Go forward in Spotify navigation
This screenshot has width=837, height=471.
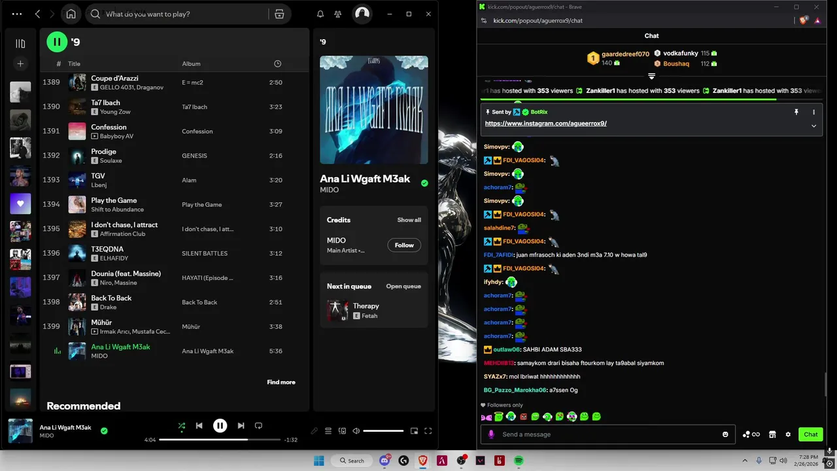pyautogui.click(x=54, y=14)
